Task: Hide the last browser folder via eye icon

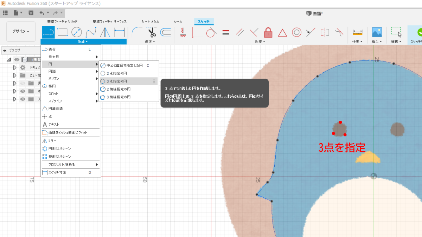Action: 23,99
